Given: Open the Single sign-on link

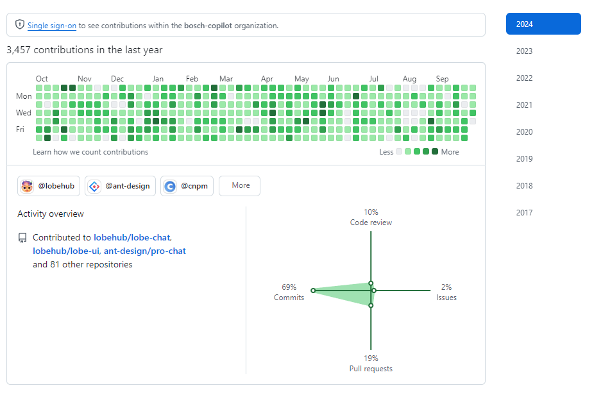Looking at the screenshot, I should 52,26.
